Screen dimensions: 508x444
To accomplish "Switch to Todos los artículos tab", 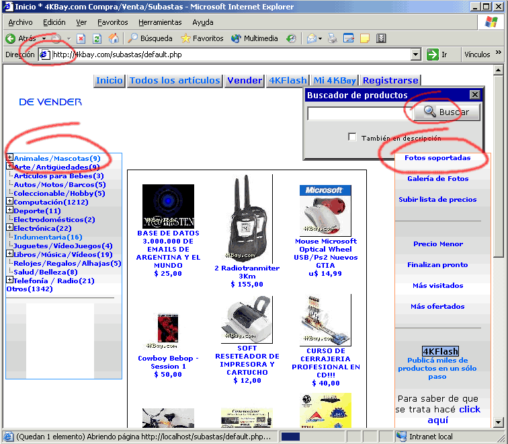I will point(175,81).
